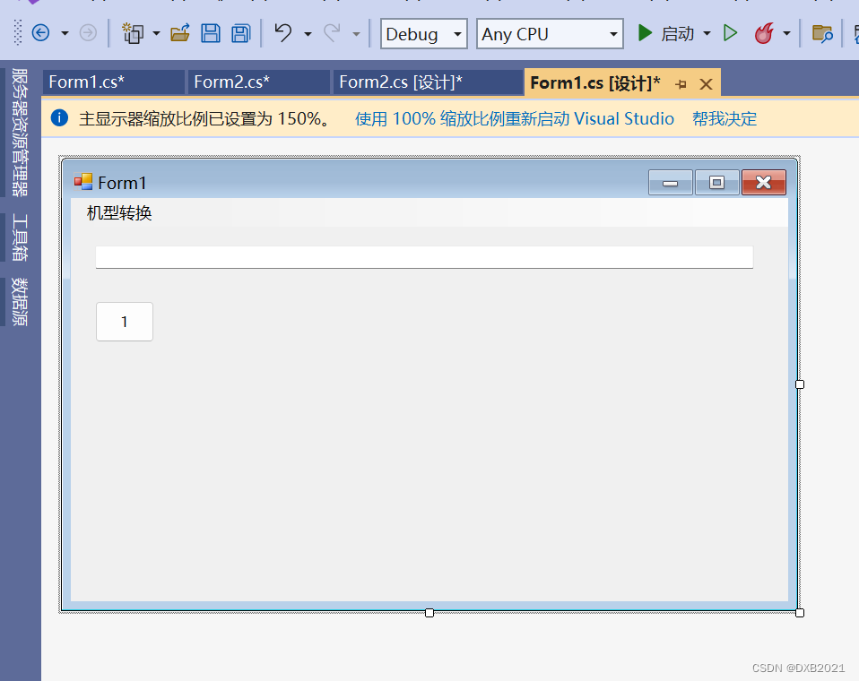Open the Debug configuration dropdown
859x681 pixels.
click(423, 34)
